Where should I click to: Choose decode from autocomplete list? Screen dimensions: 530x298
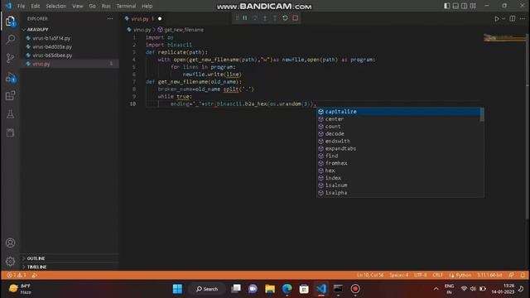click(x=398, y=134)
